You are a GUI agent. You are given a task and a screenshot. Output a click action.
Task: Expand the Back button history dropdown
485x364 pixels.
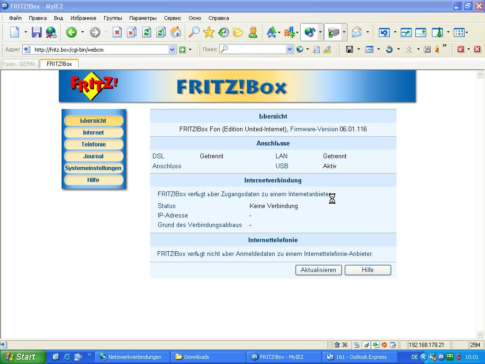click(82, 32)
